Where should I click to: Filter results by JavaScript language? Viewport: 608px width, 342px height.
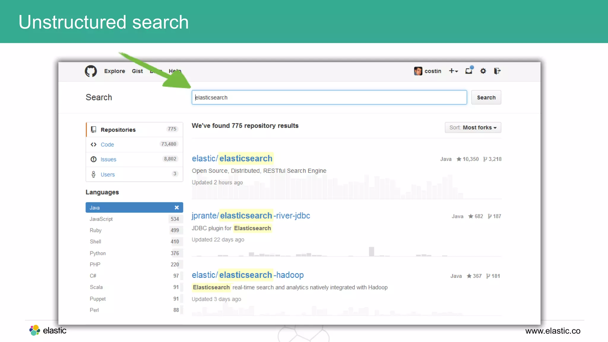coord(134,219)
